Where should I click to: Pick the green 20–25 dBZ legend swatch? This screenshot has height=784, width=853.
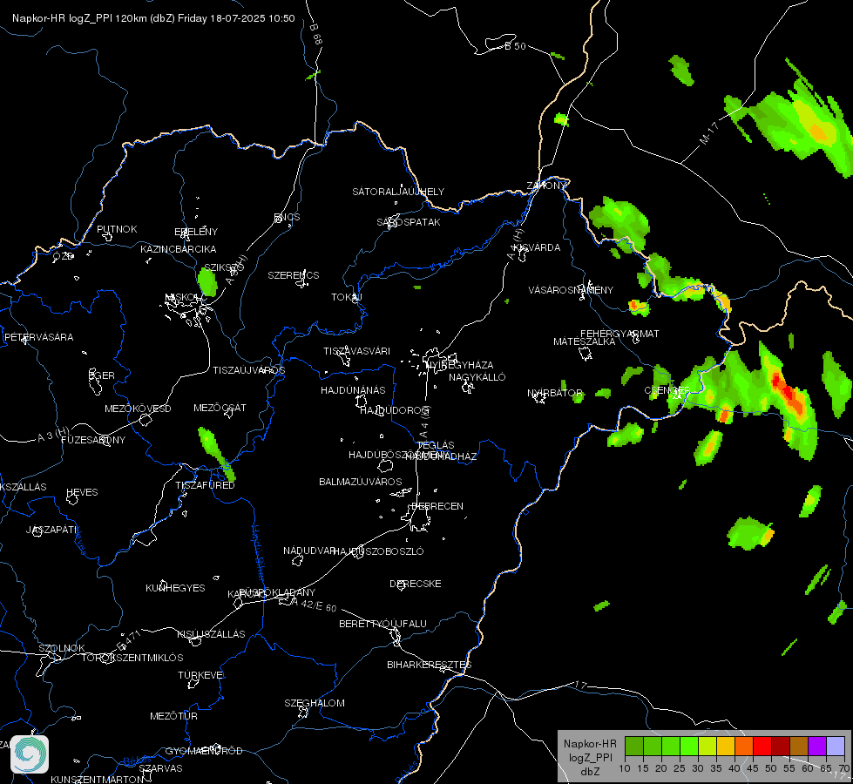click(671, 746)
